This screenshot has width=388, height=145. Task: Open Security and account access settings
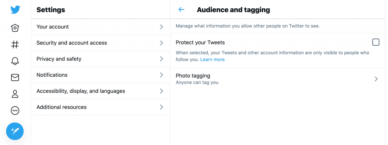pyautogui.click(x=100, y=43)
